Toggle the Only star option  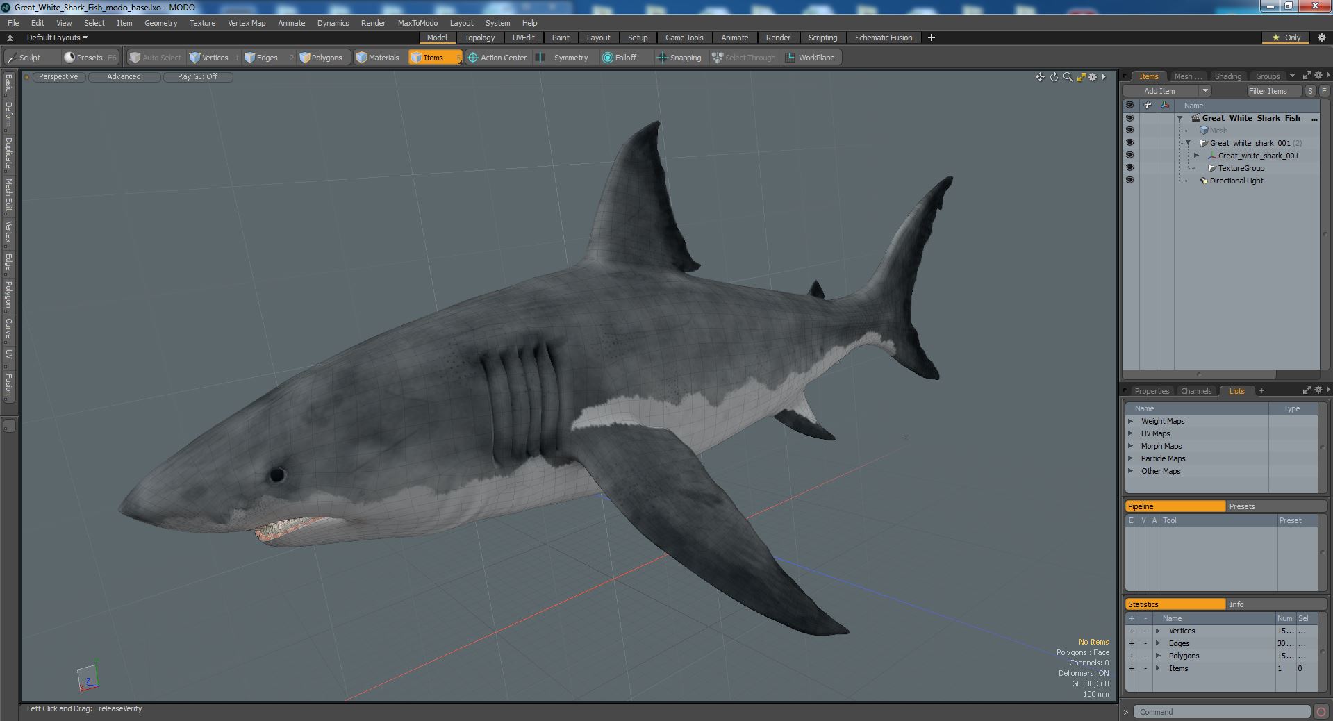tap(1286, 38)
